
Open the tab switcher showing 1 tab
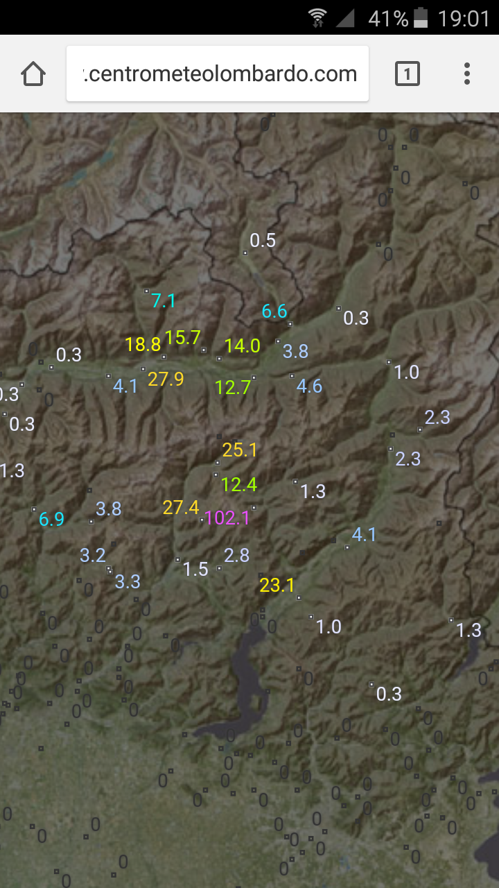(x=407, y=74)
